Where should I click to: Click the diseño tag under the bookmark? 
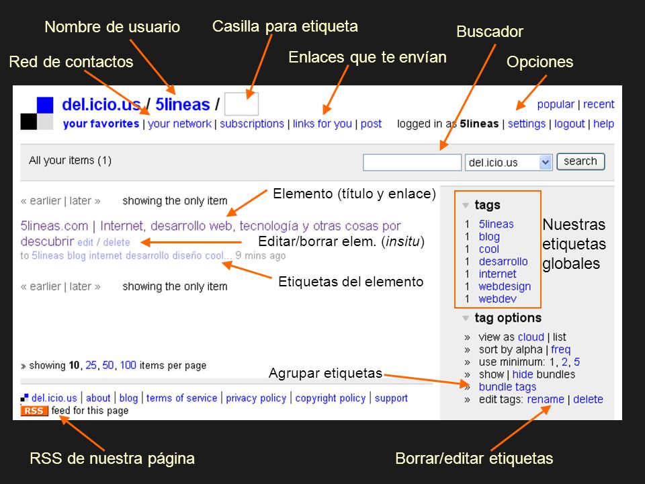pos(187,255)
